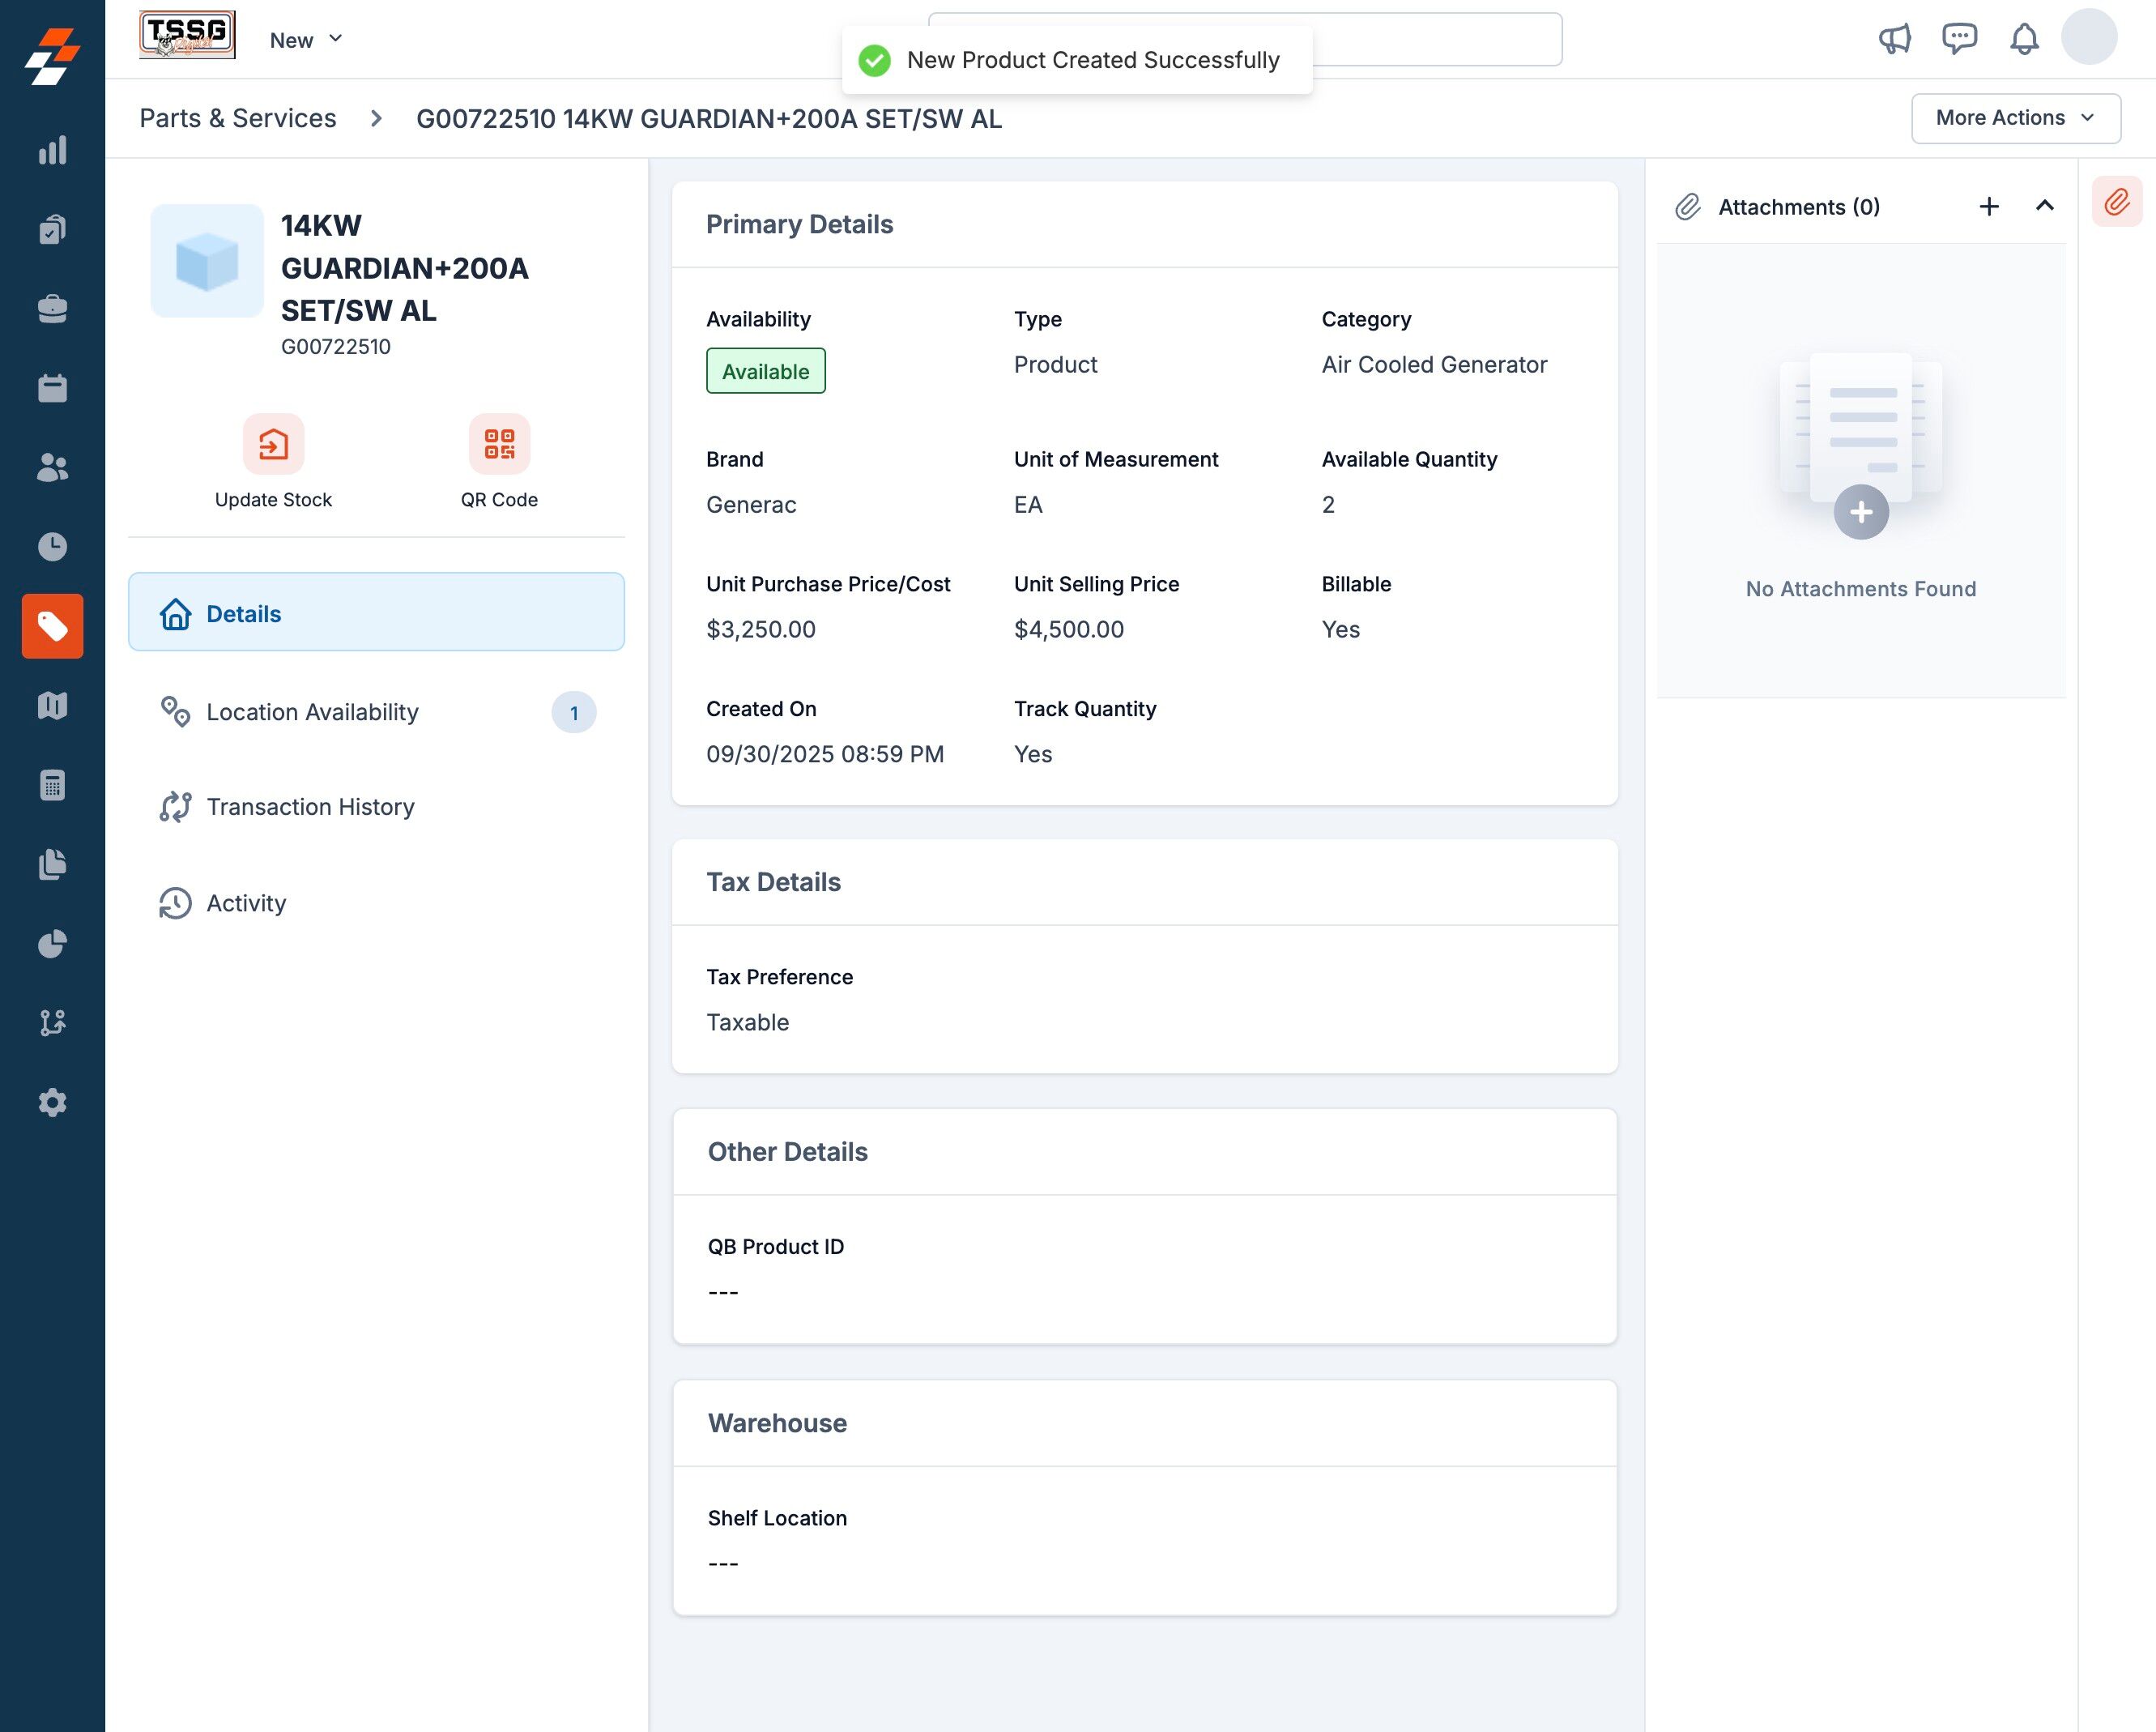The image size is (2156, 1732).
Task: Open calendar icon in sidebar
Action: point(52,388)
